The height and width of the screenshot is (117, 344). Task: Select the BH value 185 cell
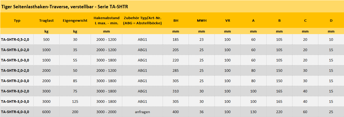pyautogui.click(x=176, y=40)
